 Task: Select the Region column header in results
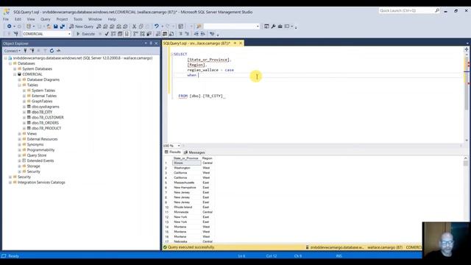208,158
